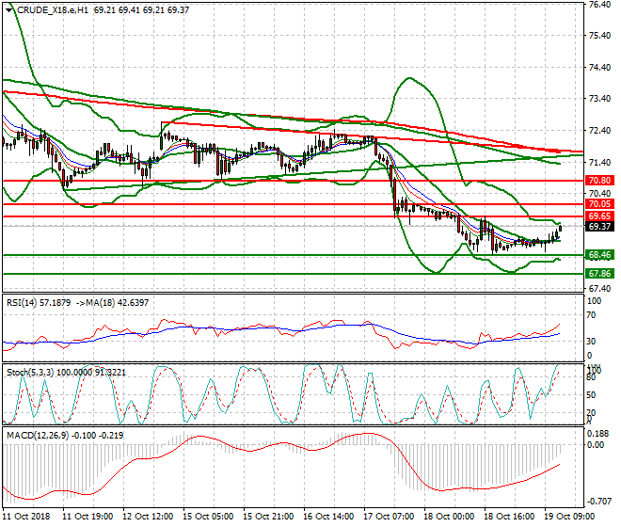Click the 11 Oct 2018 date label
The width and height of the screenshot is (621, 527).
click(26, 517)
